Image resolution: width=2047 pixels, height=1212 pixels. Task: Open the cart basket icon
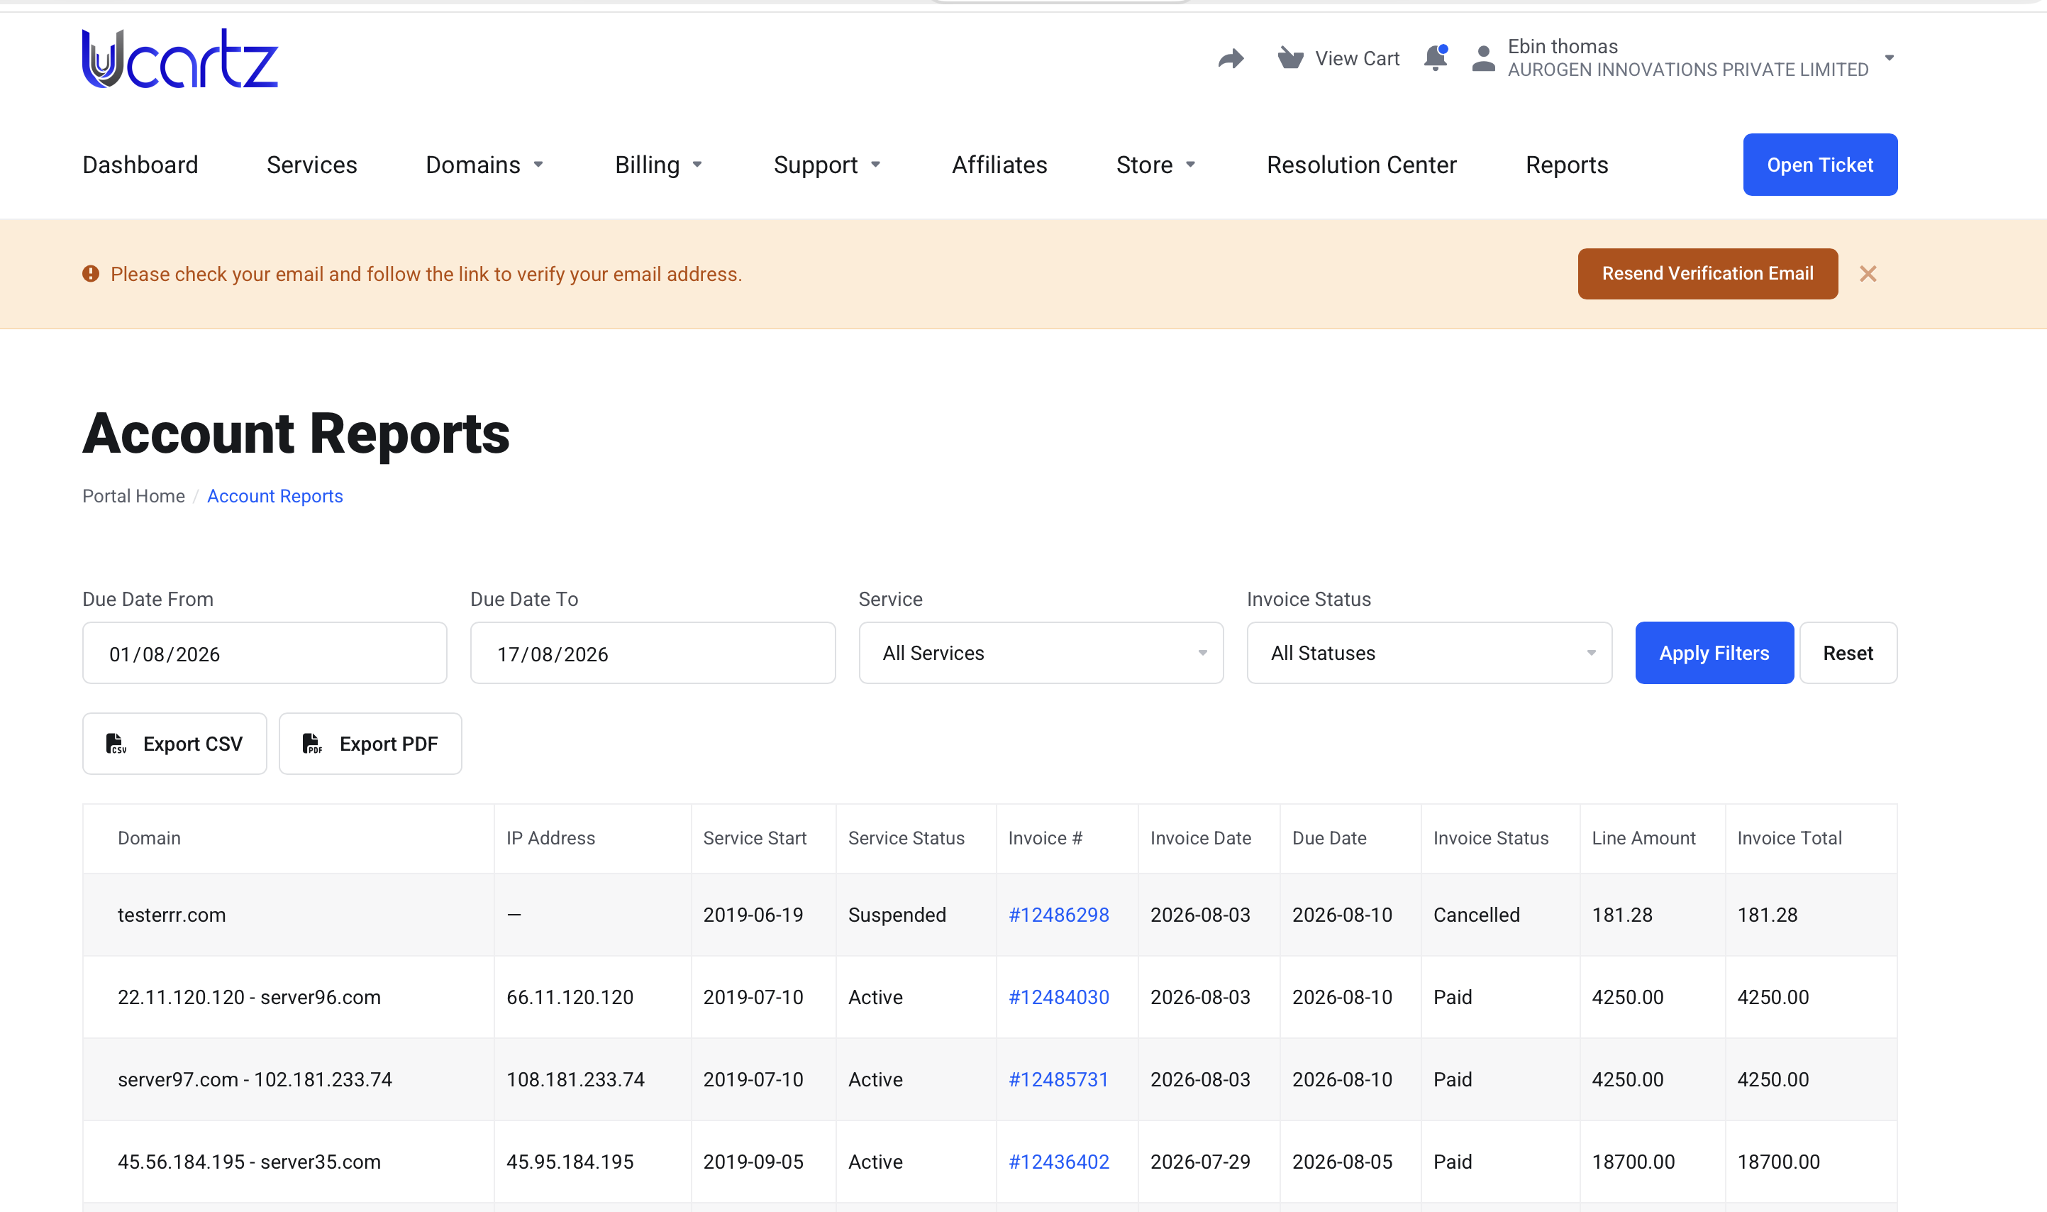pos(1290,58)
